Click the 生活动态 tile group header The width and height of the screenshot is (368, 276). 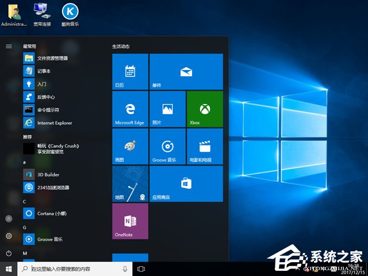pyautogui.click(x=121, y=46)
